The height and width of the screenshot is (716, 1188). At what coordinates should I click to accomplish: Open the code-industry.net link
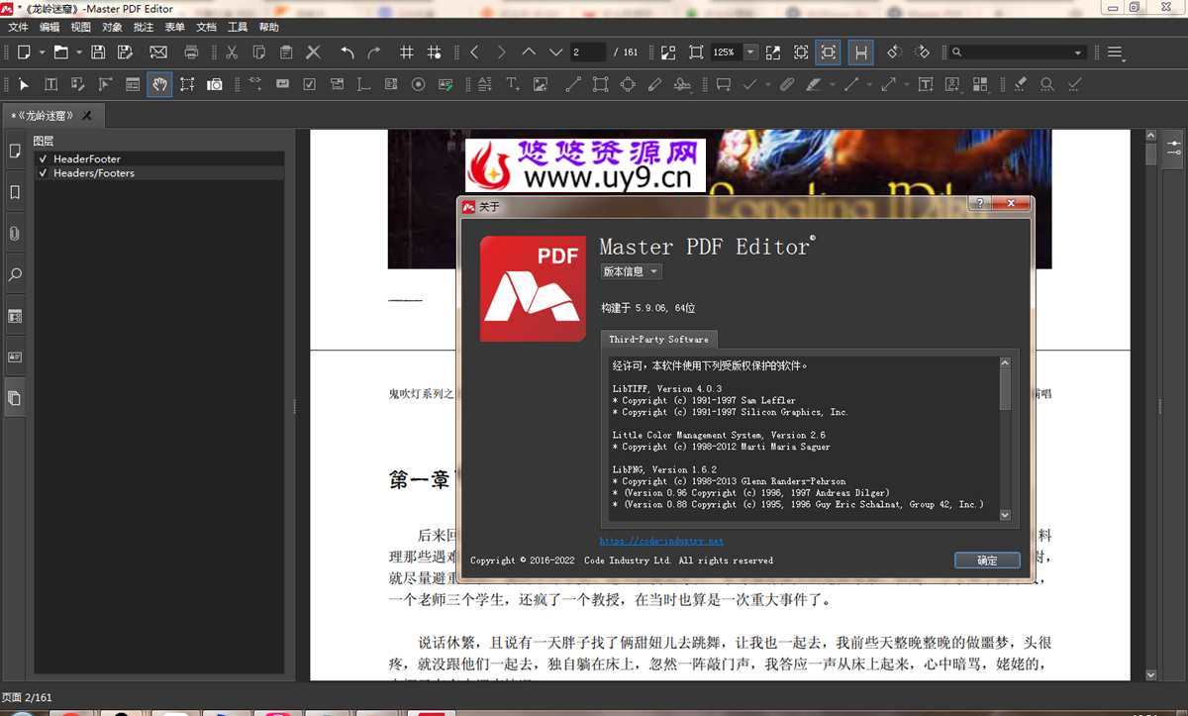click(661, 541)
